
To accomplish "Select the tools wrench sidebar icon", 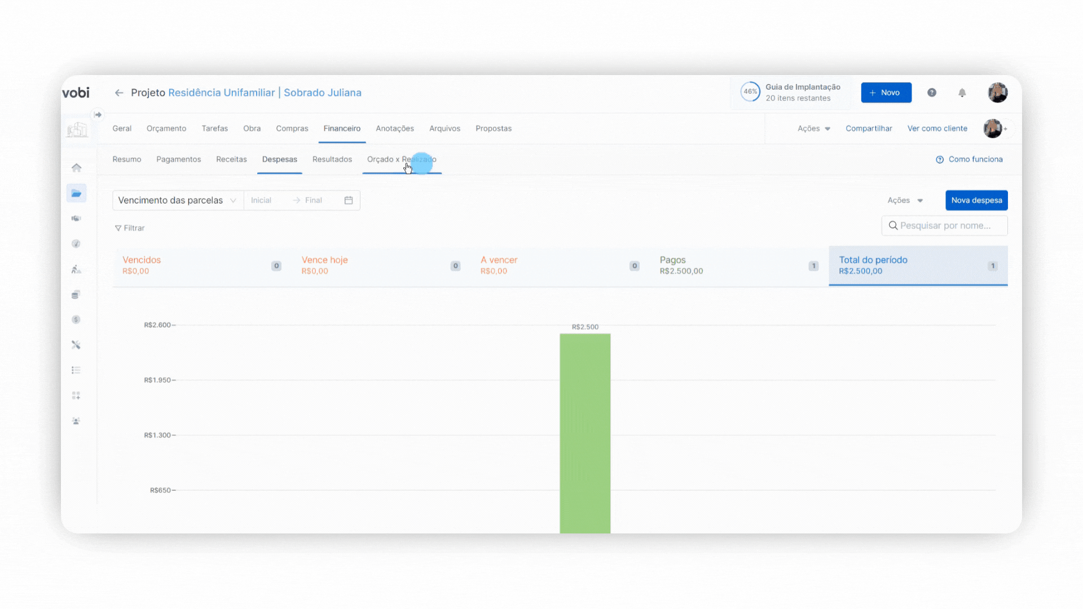I will tap(76, 345).
